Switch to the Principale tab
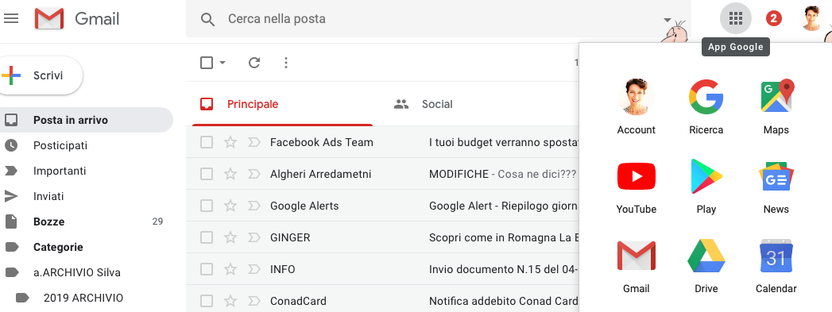 [x=282, y=104]
